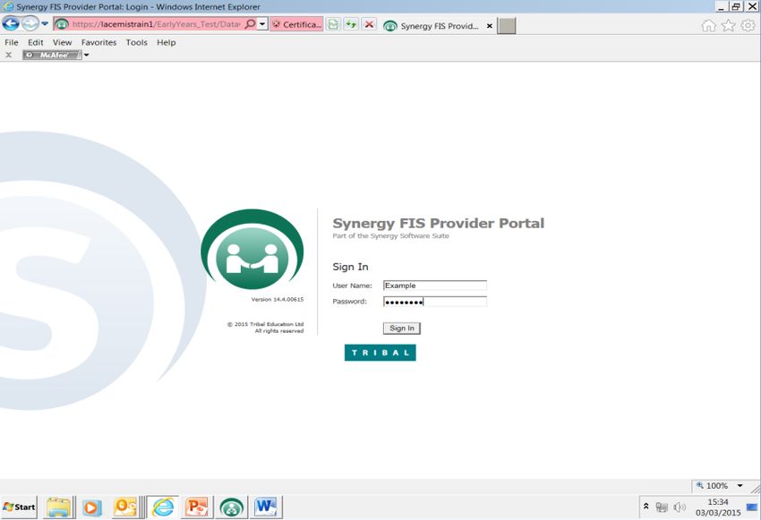
Task: Open a new blank tab
Action: (x=506, y=26)
